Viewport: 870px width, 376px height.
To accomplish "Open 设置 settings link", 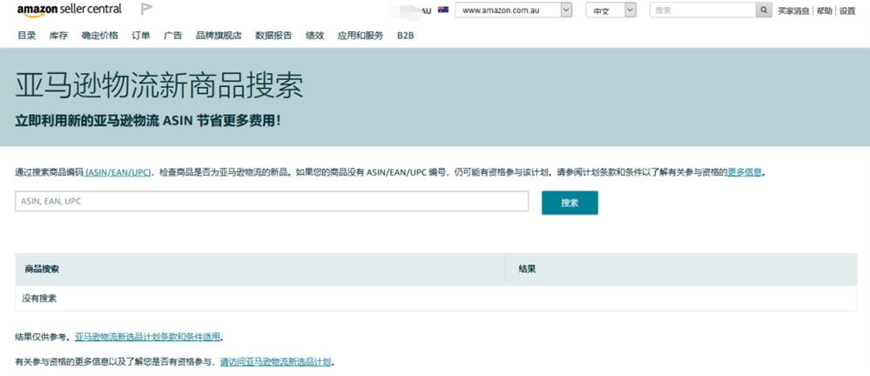I will [847, 10].
